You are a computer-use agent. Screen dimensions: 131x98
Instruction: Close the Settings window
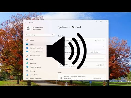point(106,22)
